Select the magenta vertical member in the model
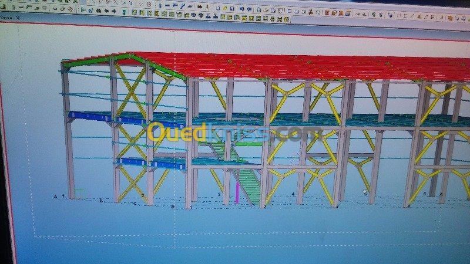Screen dimensions: 470x264 [237, 192]
